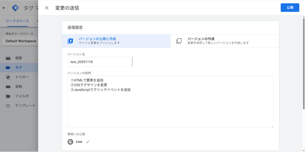Edit the Live environment with pencil icon
The width and height of the screenshot is (305, 152).
pos(88,142)
